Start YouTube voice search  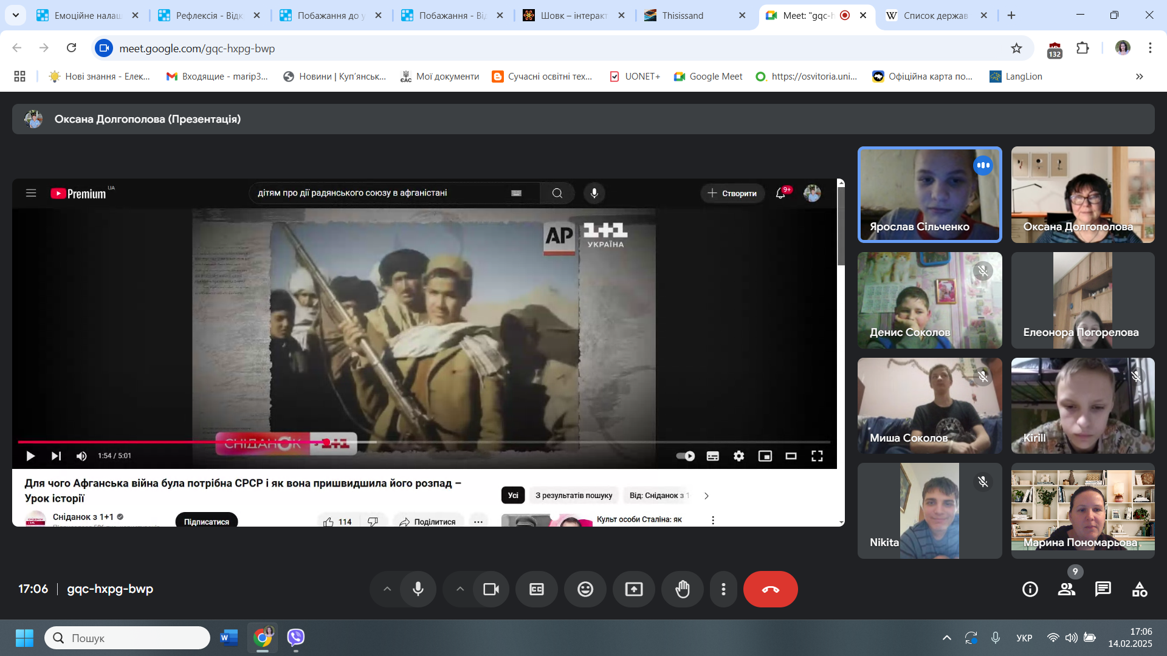coord(594,193)
